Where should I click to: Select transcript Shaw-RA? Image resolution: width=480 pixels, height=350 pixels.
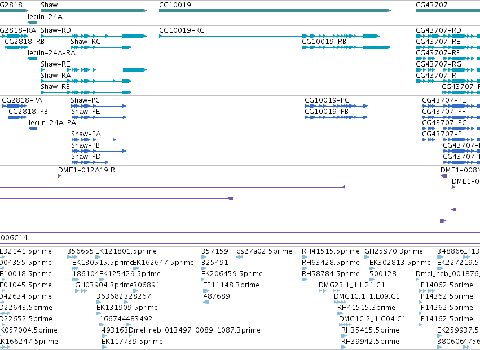[x=56, y=76]
